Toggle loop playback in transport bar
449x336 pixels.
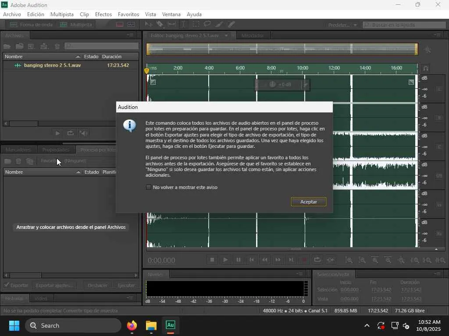click(x=317, y=260)
